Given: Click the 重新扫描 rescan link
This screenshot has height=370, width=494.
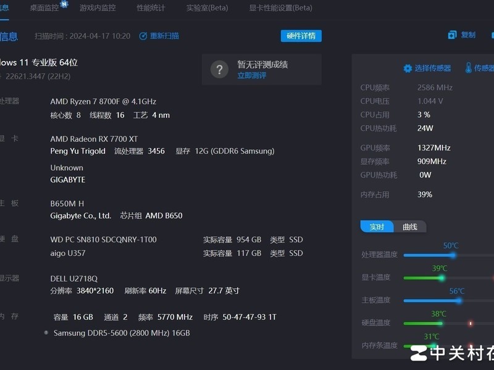Looking at the screenshot, I should pyautogui.click(x=164, y=36).
